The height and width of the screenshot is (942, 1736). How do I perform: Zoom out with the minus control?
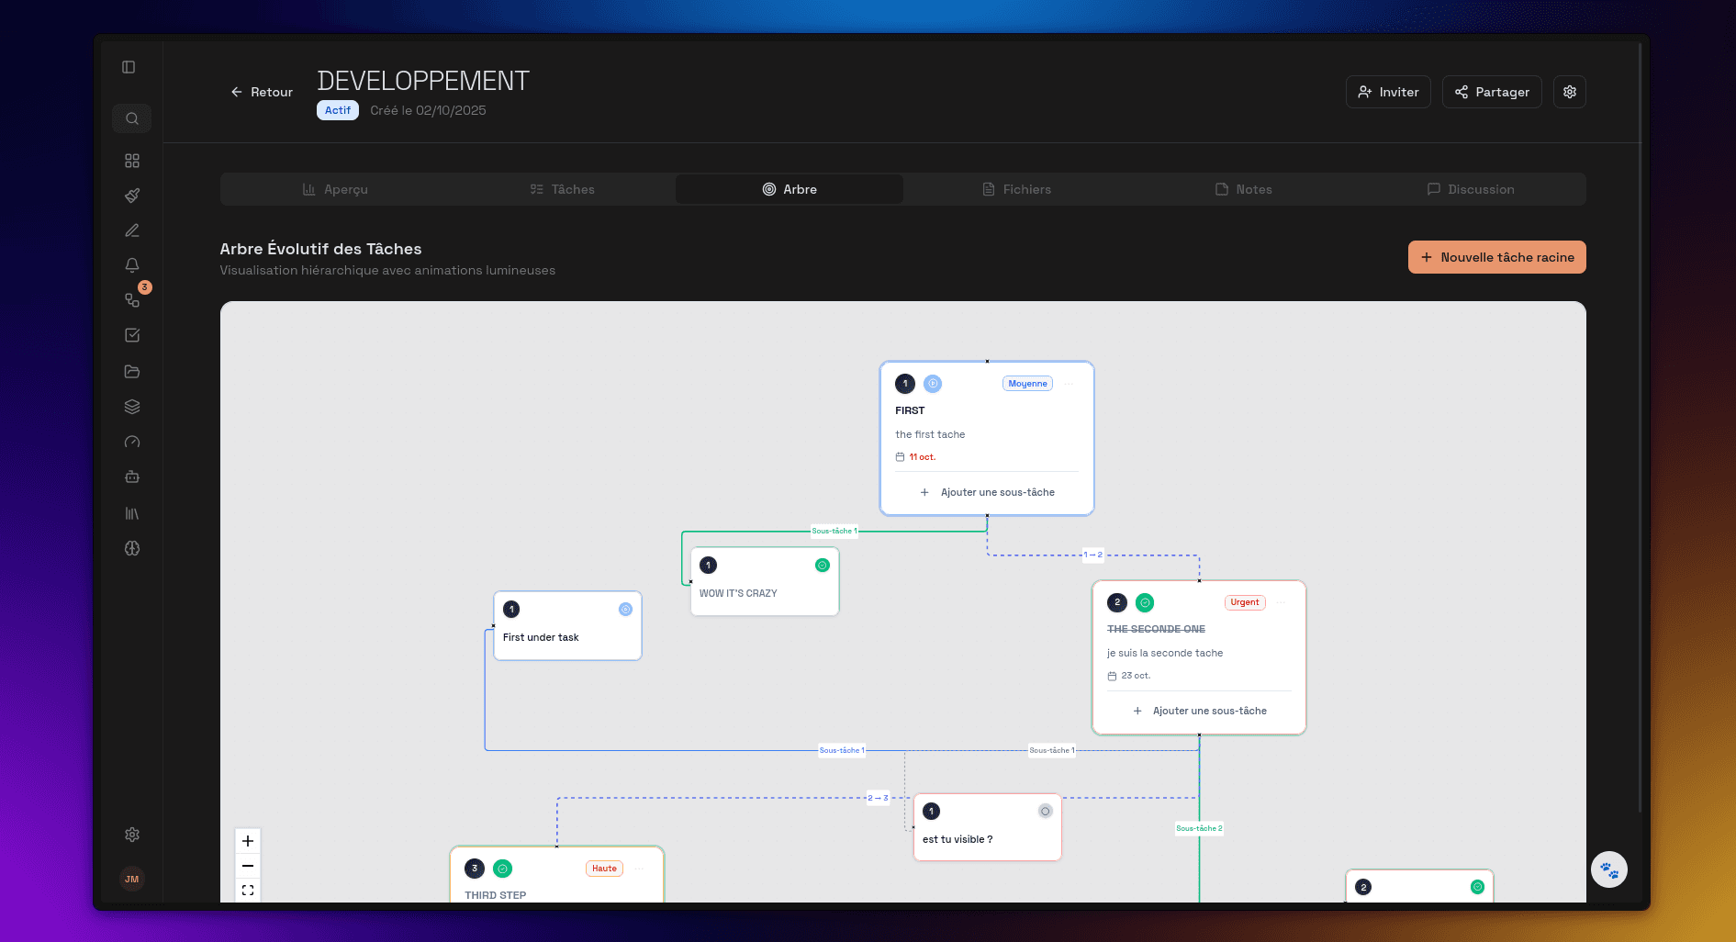pyautogui.click(x=248, y=866)
